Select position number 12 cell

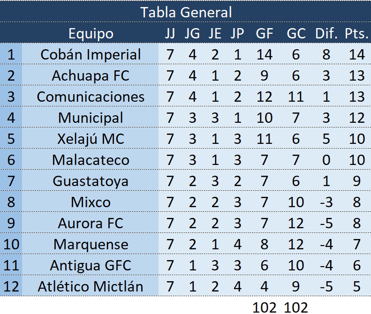(x=11, y=286)
